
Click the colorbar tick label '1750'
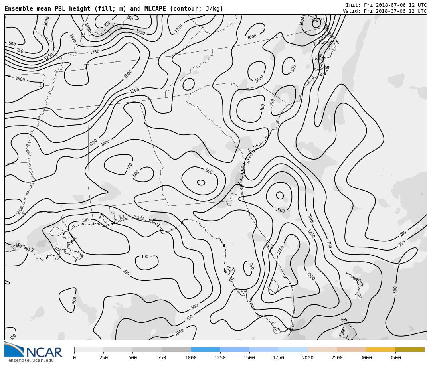(279, 357)
